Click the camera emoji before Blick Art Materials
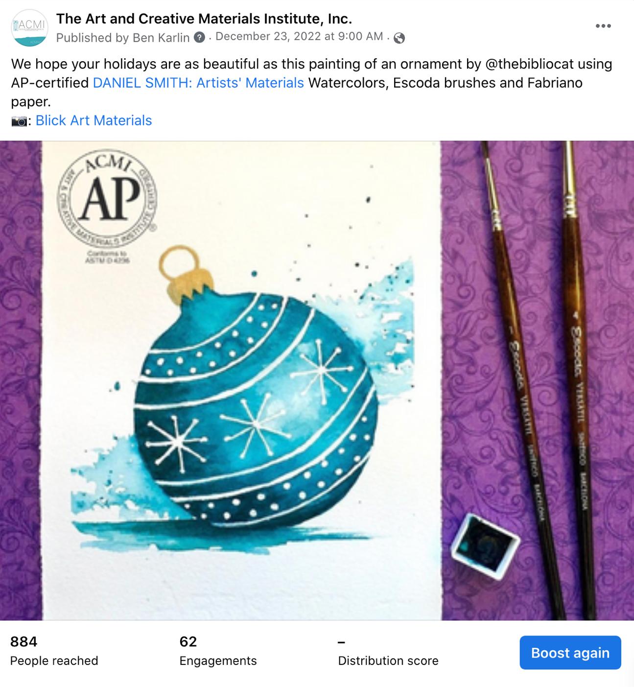 pos(19,121)
